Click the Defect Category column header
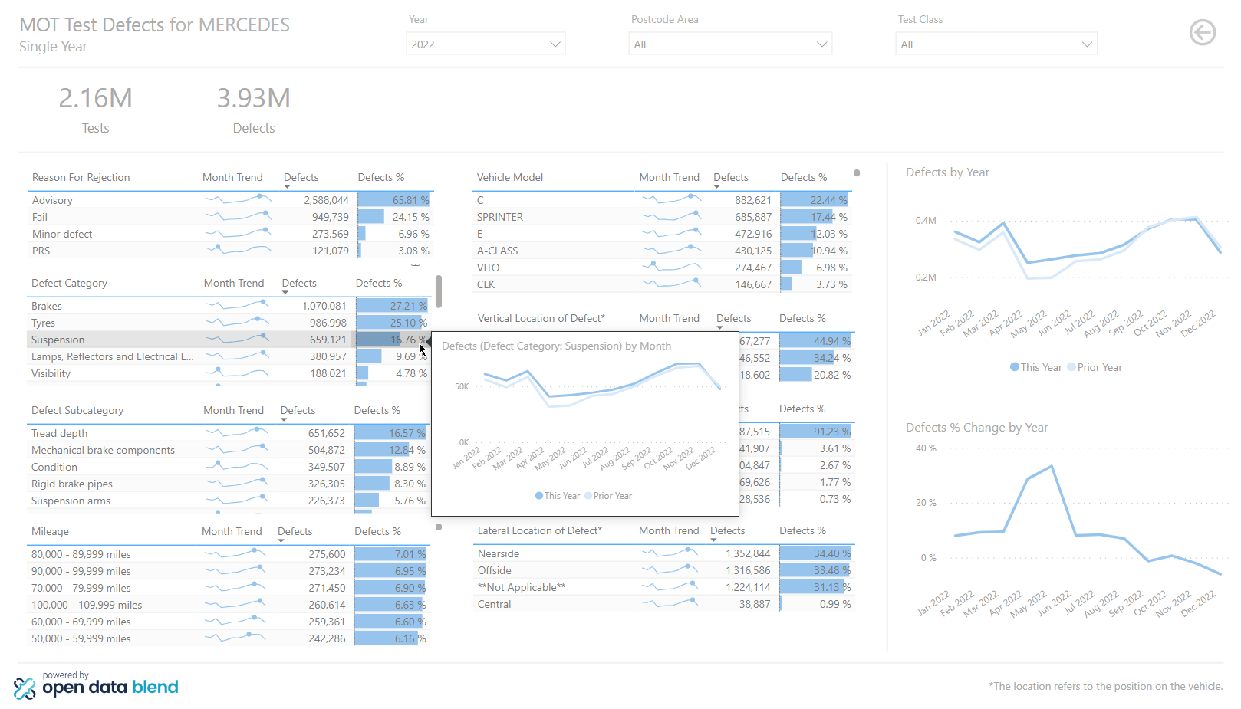1241x709 pixels. pos(69,283)
